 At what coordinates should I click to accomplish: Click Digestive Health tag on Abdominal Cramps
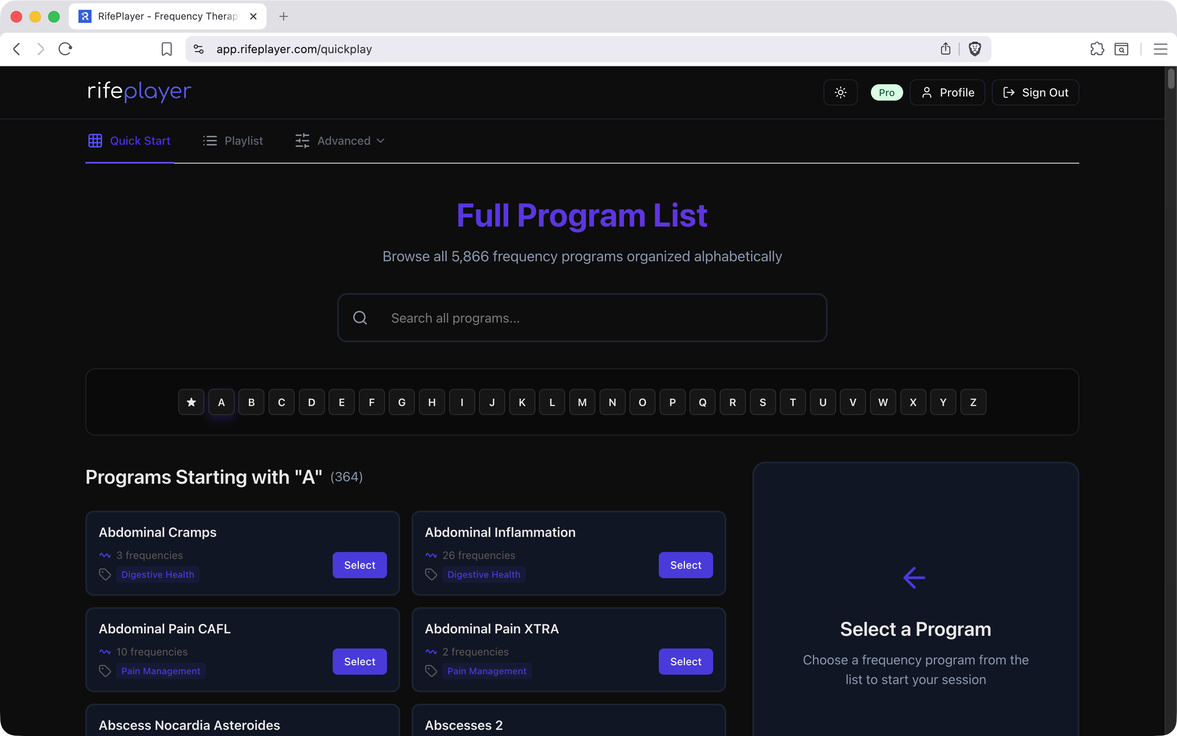pos(158,574)
